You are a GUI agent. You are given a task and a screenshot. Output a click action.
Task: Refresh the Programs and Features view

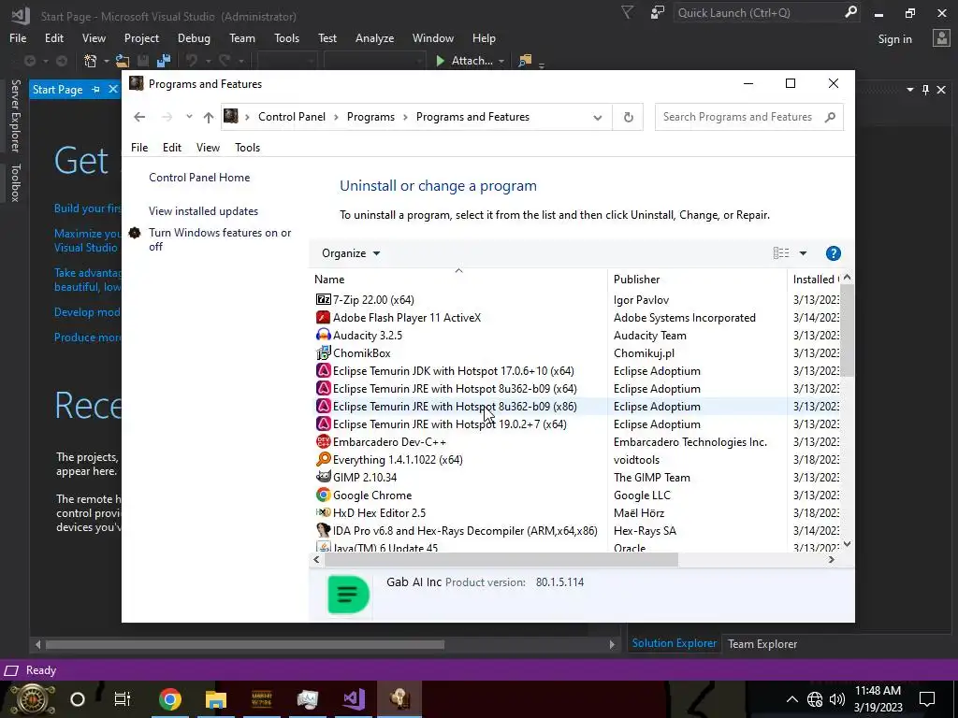[628, 117]
